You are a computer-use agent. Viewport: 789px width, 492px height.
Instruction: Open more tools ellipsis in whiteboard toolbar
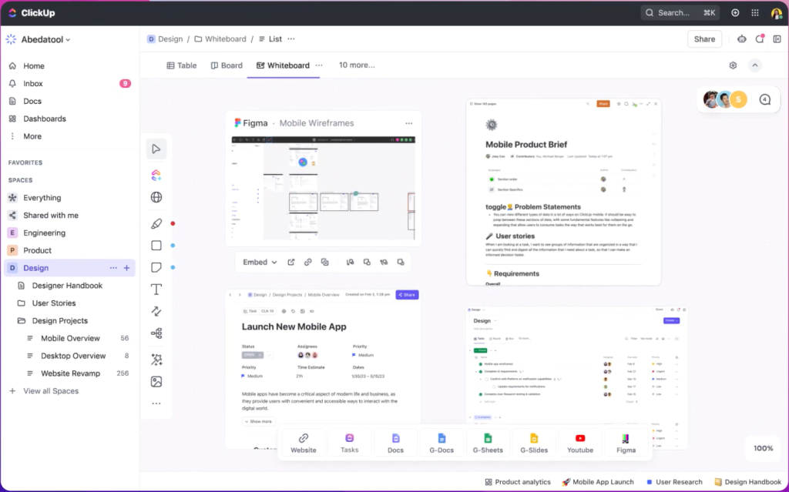point(156,403)
